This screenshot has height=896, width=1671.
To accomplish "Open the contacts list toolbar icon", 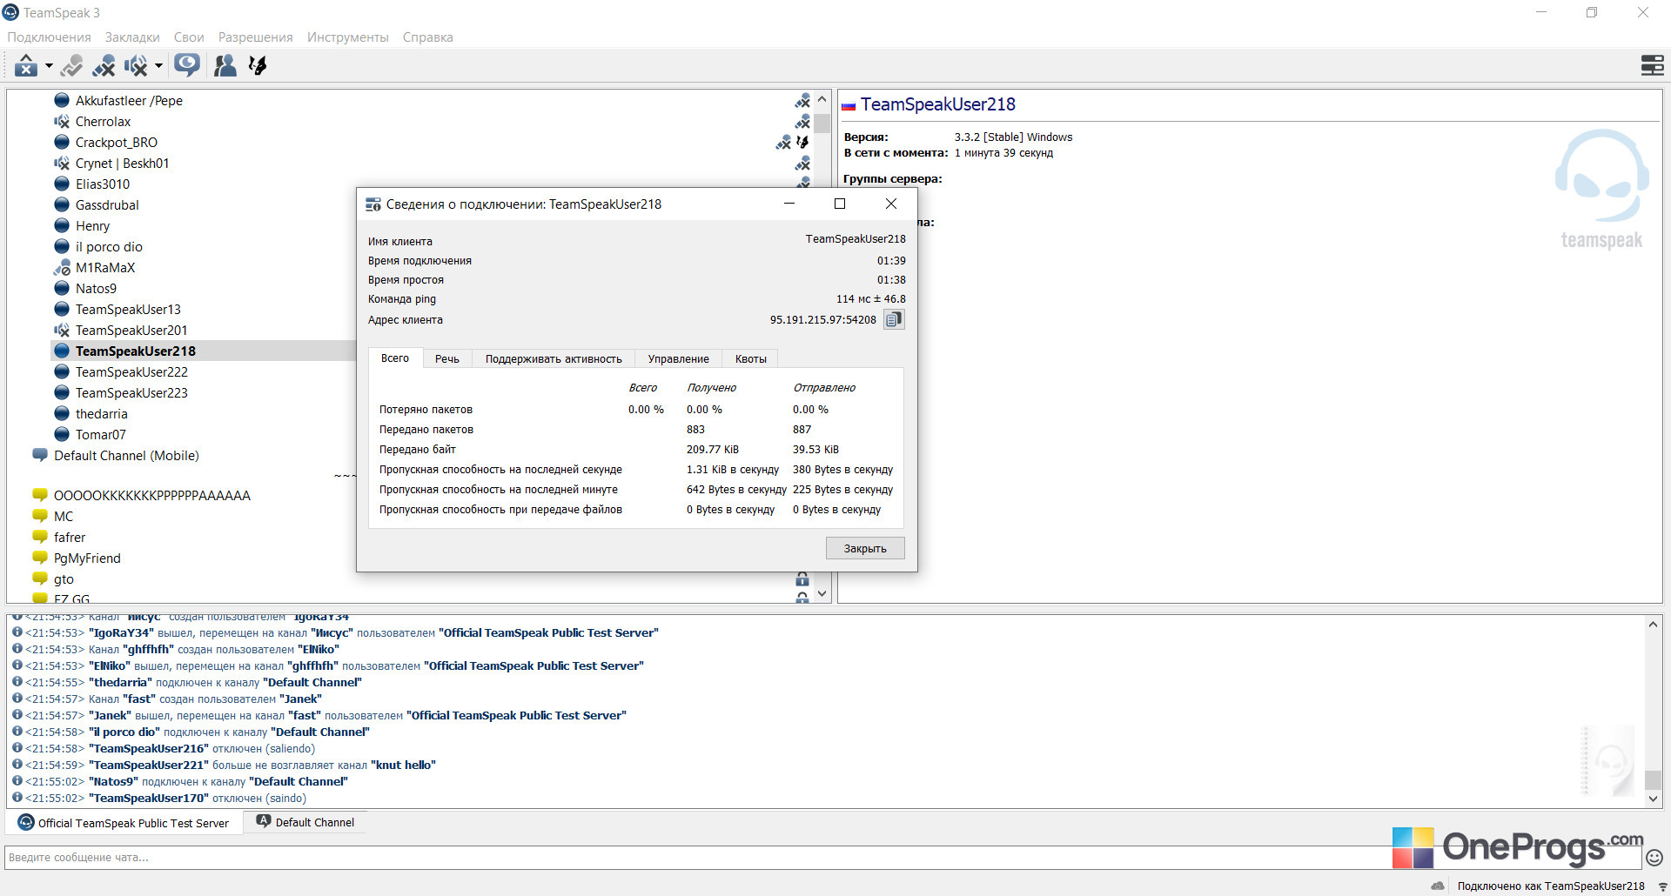I will pyautogui.click(x=225, y=65).
